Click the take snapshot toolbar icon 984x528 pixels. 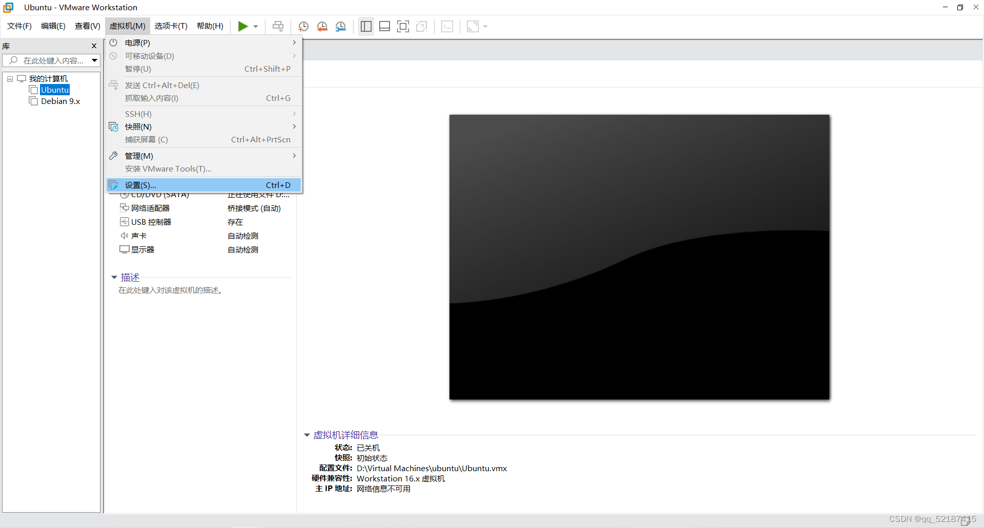[303, 26]
